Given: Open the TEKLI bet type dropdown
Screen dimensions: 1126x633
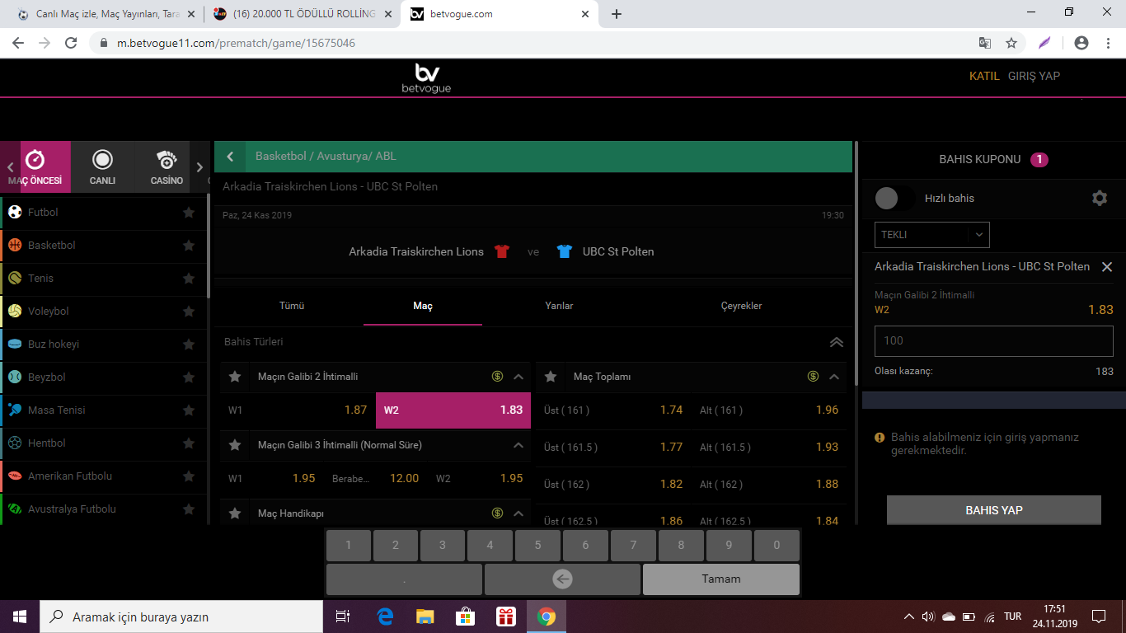Looking at the screenshot, I should tap(931, 235).
